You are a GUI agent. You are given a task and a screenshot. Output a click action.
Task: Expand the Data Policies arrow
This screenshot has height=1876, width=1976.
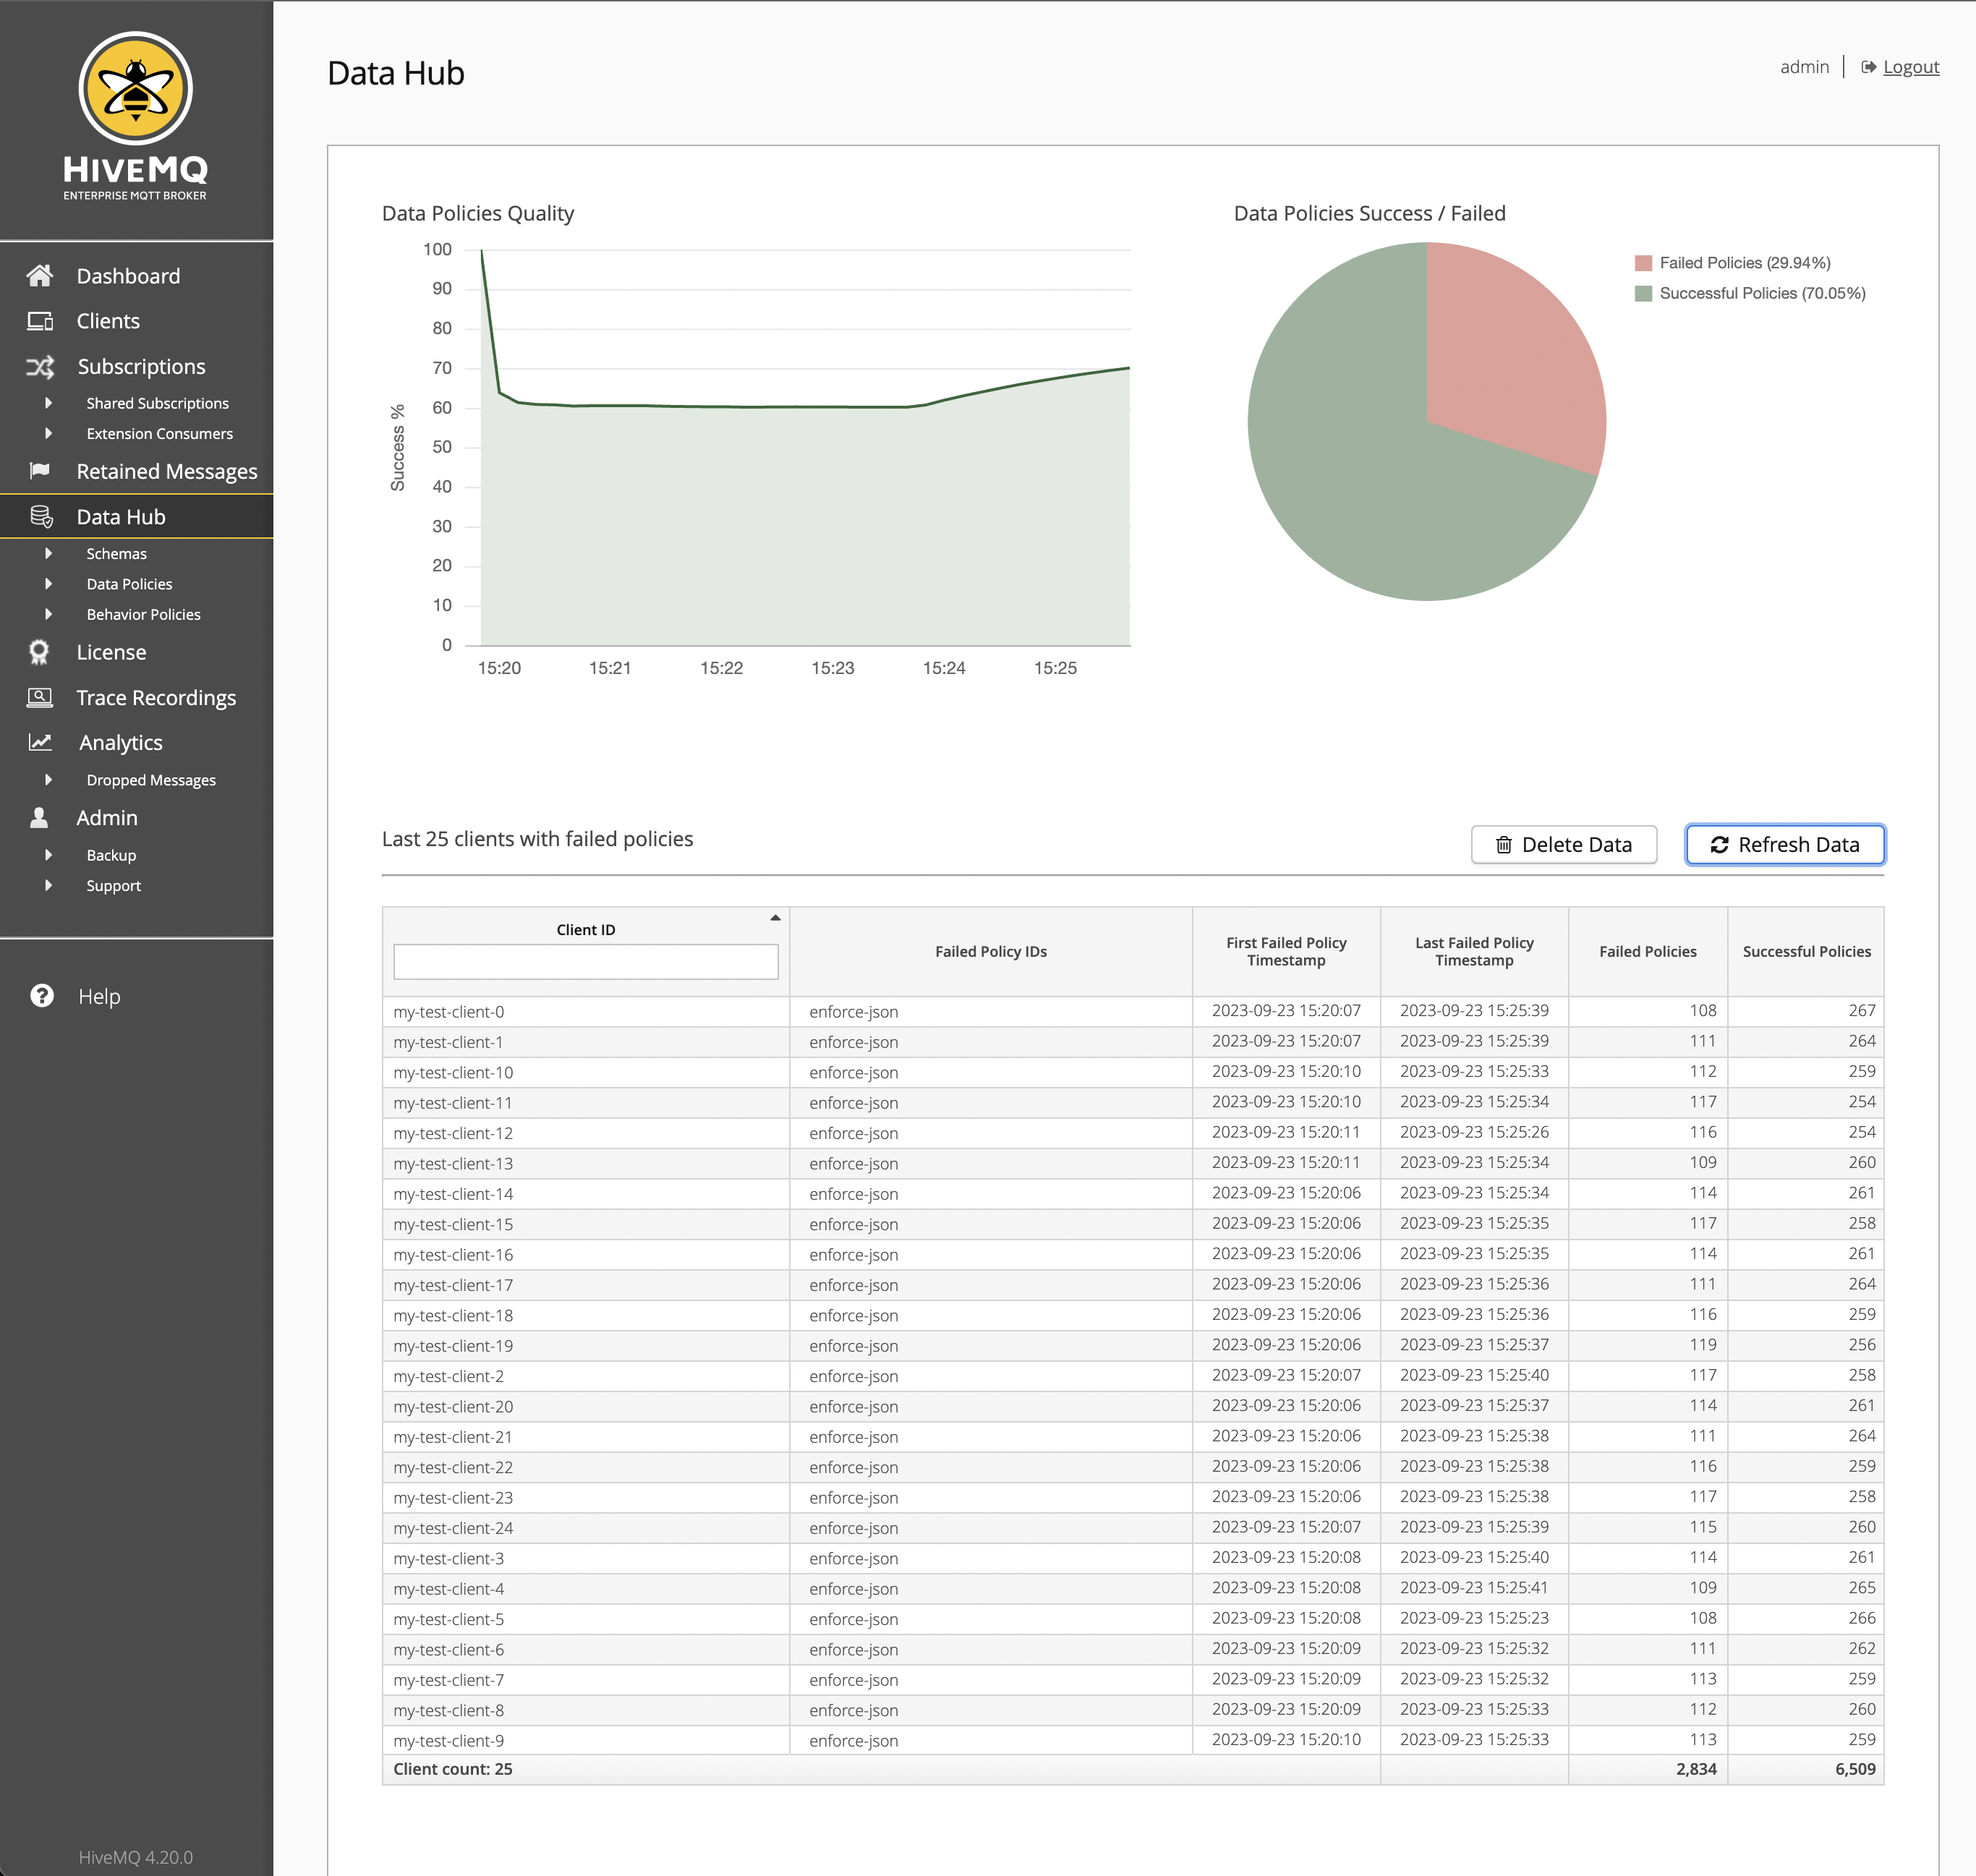click(48, 583)
